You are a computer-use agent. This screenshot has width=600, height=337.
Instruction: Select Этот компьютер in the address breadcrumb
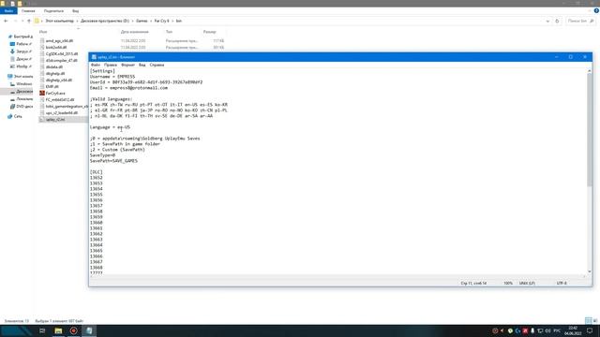60,21
